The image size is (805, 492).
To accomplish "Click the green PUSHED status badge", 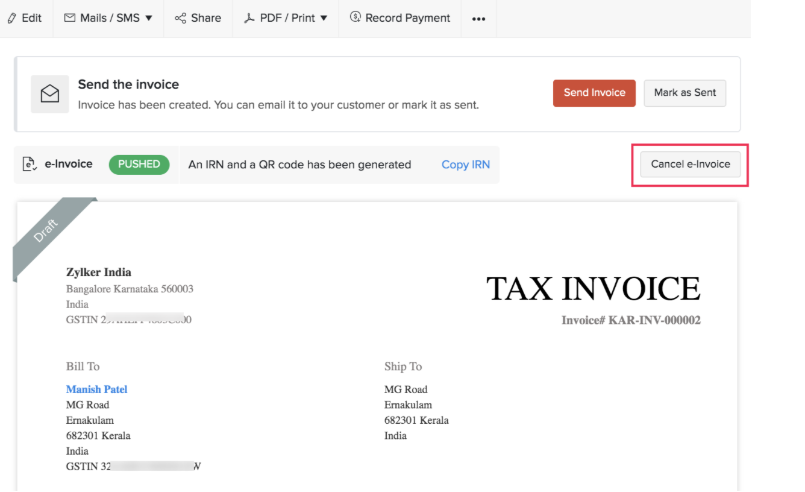I will click(139, 164).
